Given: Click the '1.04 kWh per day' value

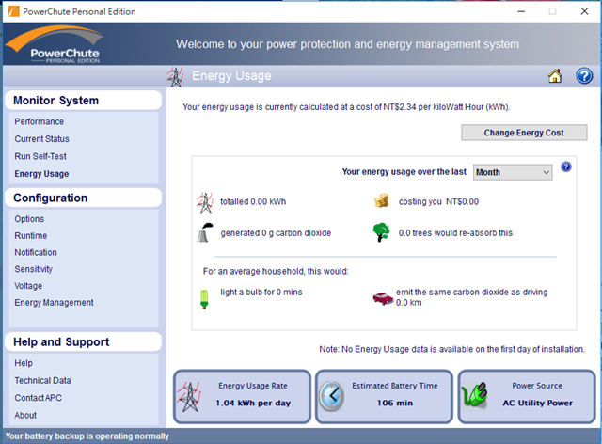Looking at the screenshot, I should 253,403.
